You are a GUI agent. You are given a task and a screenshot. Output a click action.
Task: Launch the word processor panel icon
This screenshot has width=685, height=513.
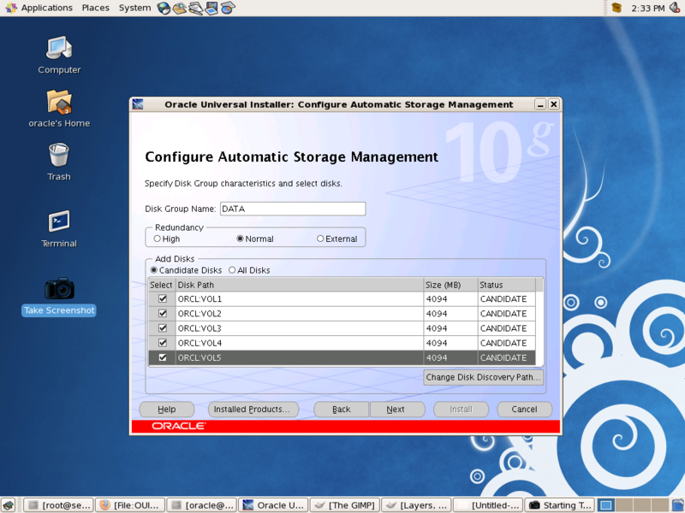[x=196, y=8]
